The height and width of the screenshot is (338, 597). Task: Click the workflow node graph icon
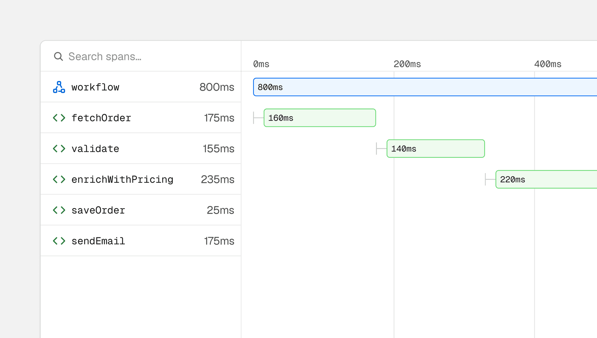coord(59,87)
